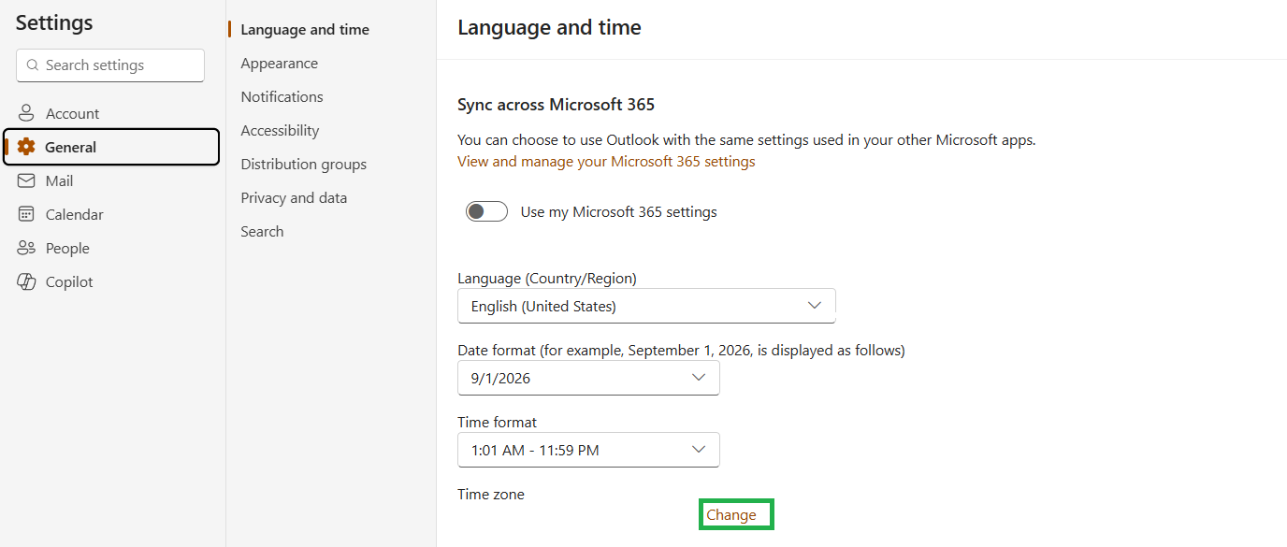Open Privacy and data settings

click(294, 198)
